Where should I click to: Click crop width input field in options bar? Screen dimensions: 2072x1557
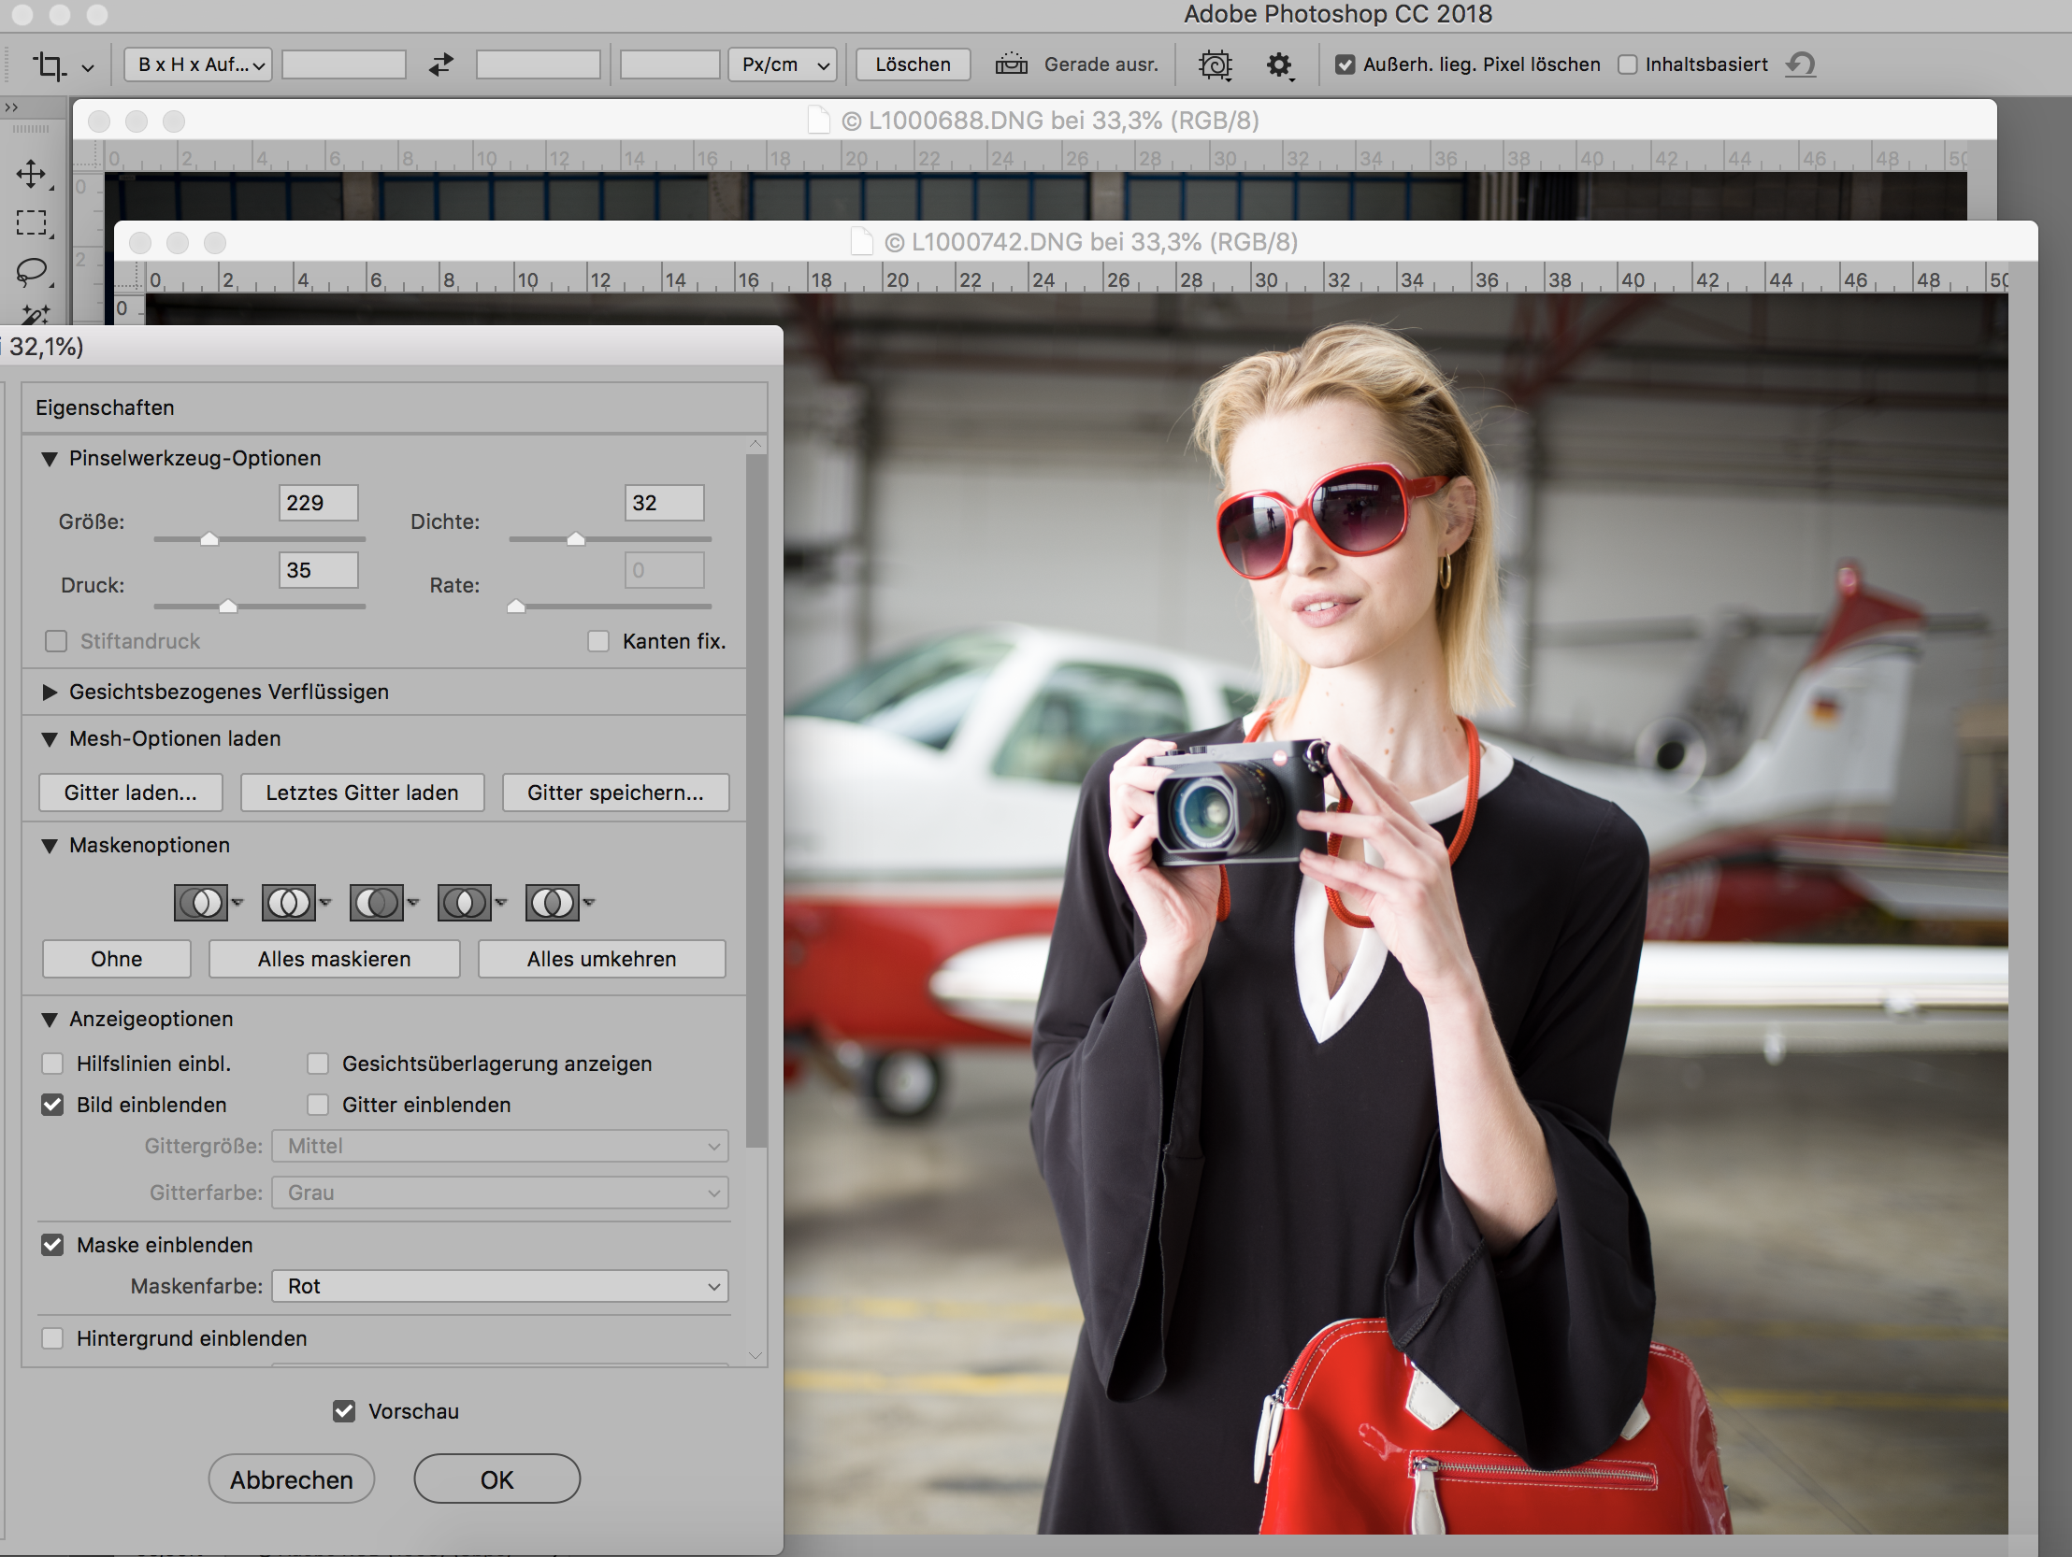tap(344, 64)
